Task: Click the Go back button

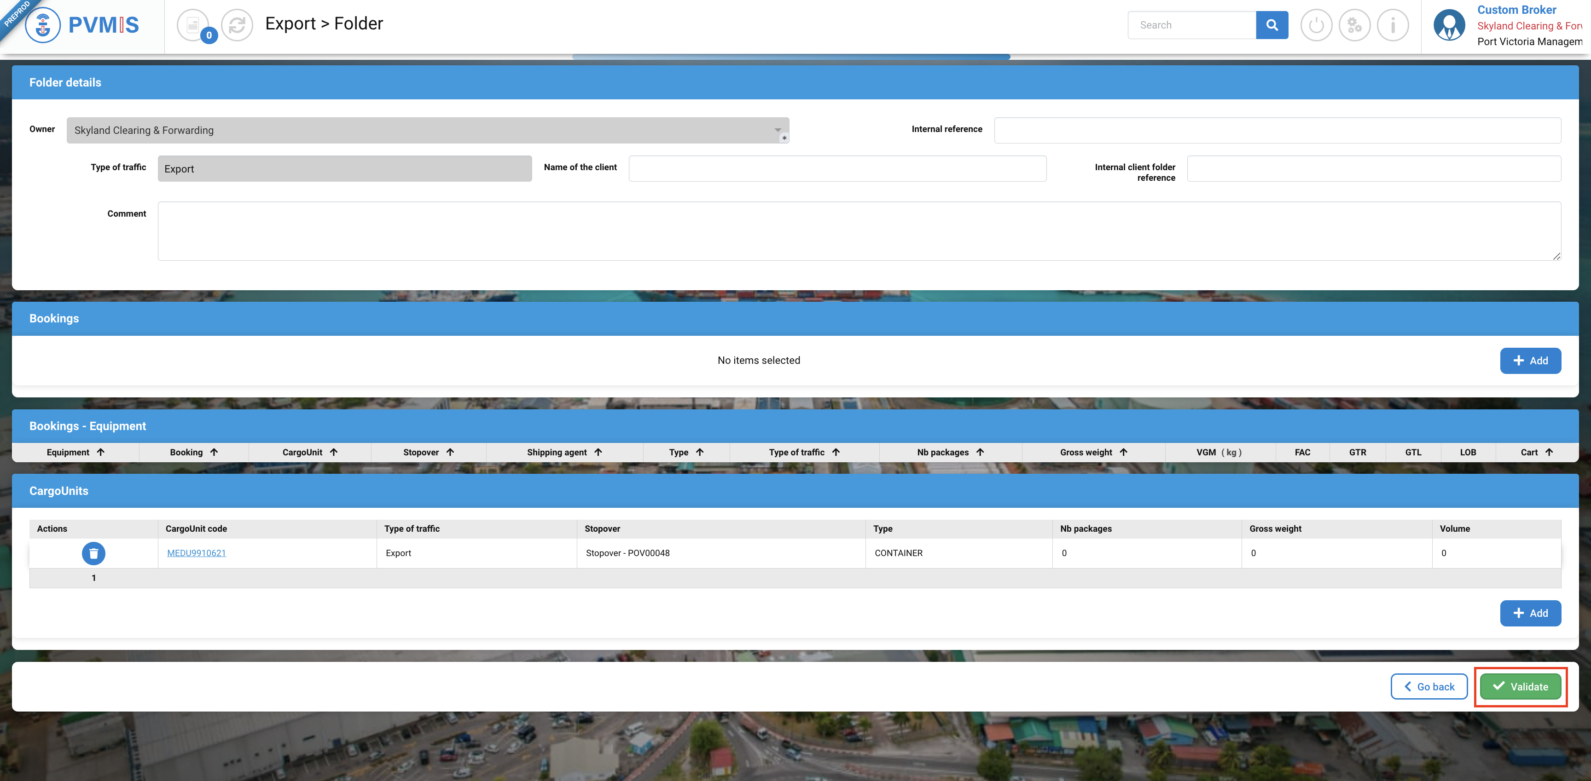Action: click(x=1428, y=687)
